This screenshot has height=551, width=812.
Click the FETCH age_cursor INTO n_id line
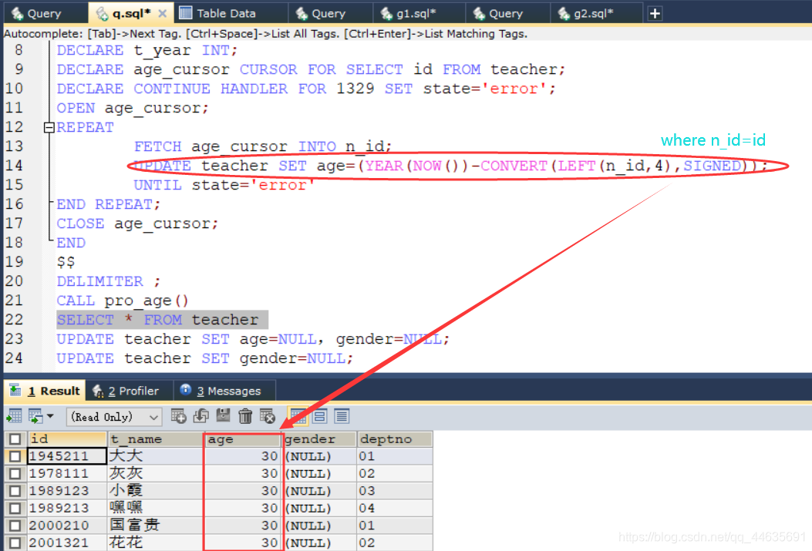[x=262, y=146]
